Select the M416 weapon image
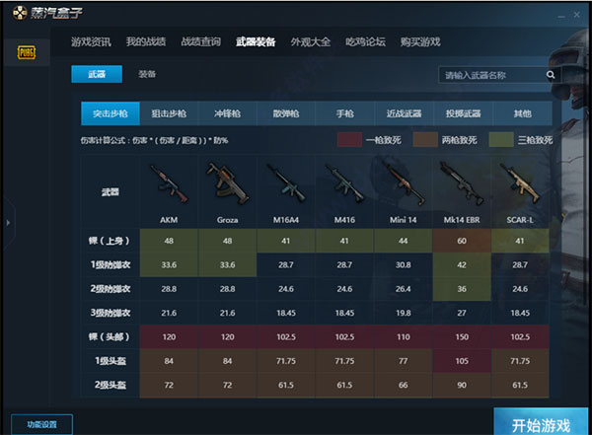592x435 pixels. (x=344, y=183)
